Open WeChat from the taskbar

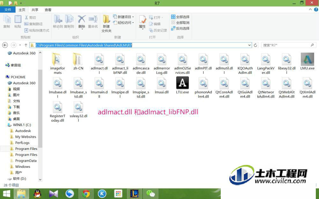[x=151, y=194]
